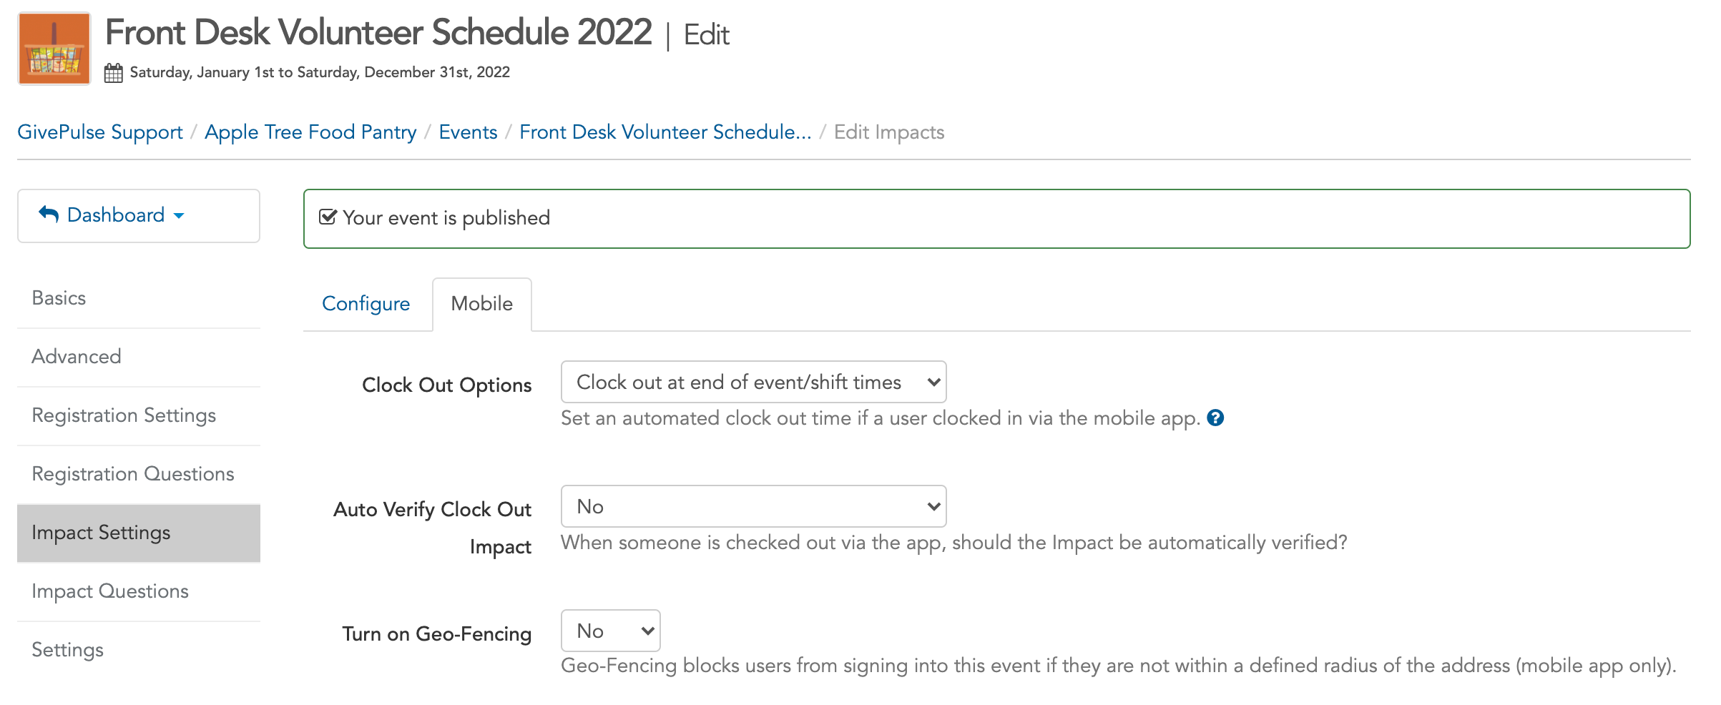
Task: Expand the Dashboard dropdown caret
Action: [179, 216]
